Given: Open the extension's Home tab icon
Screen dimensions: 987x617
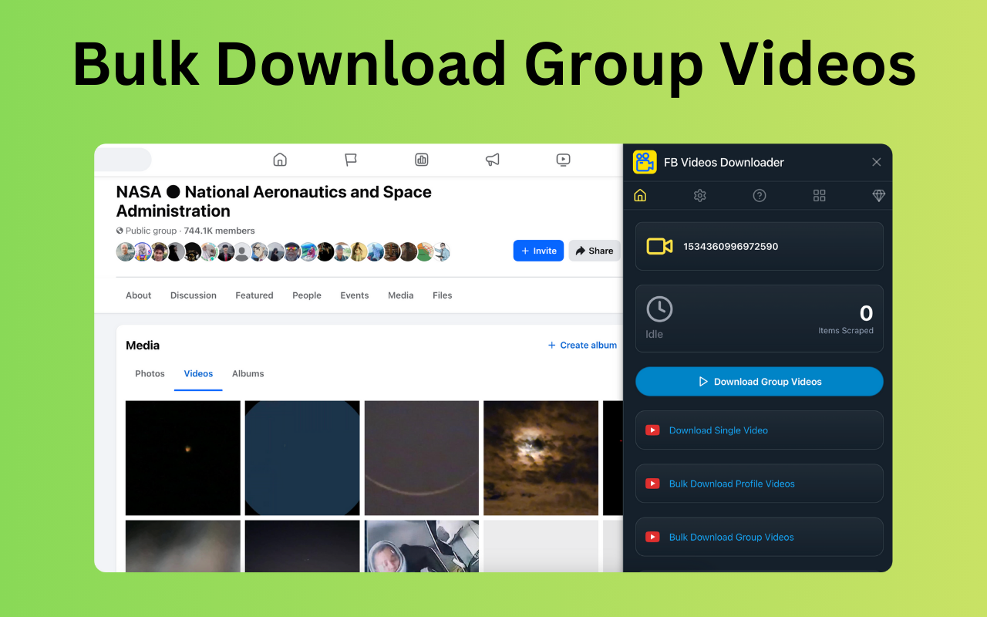Looking at the screenshot, I should click(x=639, y=195).
